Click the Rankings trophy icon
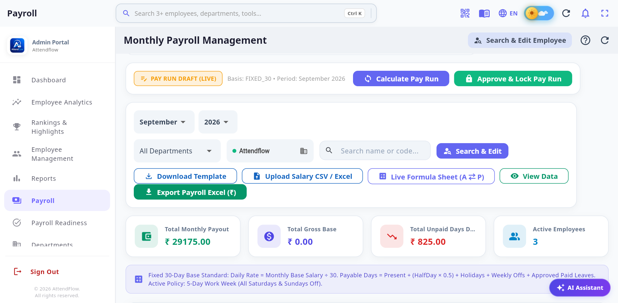Viewport: 618px width, 303px height. 17,127
